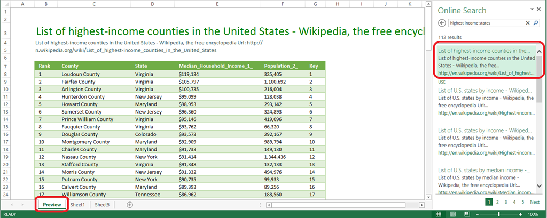Click the sheet tabs navigate-right arrow
This screenshot has height=218, width=547.
[23, 205]
